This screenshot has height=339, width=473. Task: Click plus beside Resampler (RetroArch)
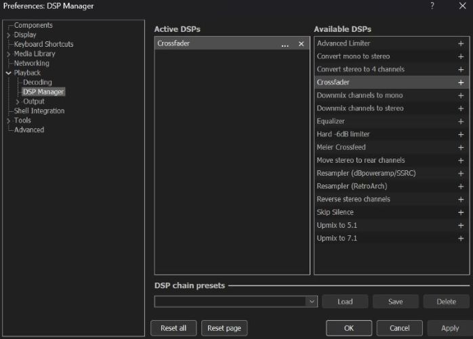tap(461, 187)
